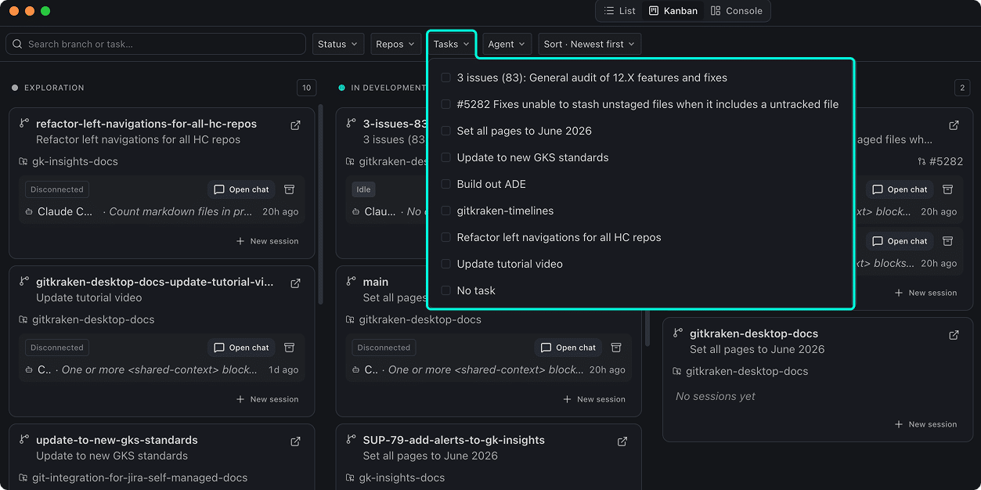Open the Status filter dropdown
981x490 pixels.
(x=338, y=44)
